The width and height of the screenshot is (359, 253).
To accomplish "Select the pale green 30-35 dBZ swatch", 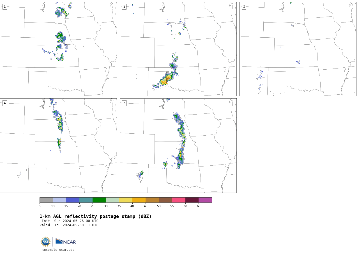I will [x=112, y=200].
